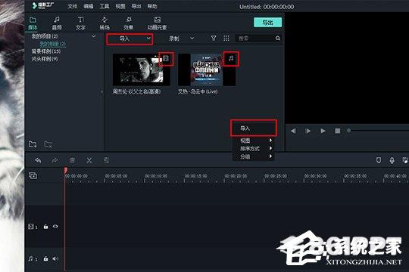The image size is (409, 272).
Task: Toggle video track eye visibility
Action: tap(55, 227)
